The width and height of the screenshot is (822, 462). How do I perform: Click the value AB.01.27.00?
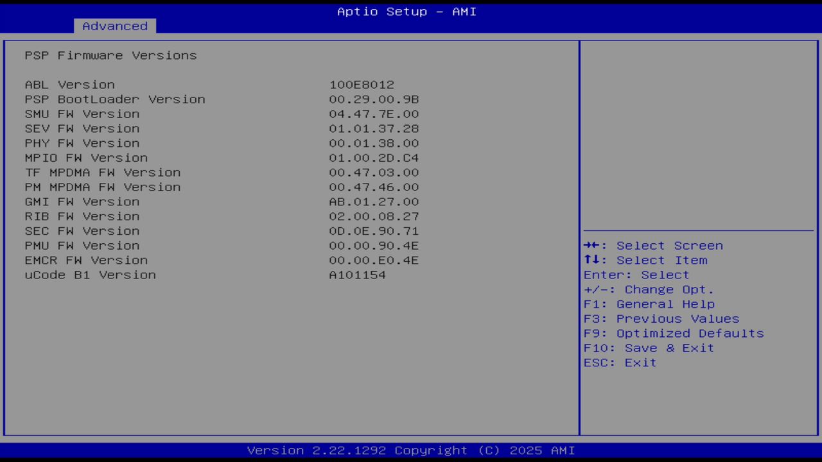tap(374, 201)
